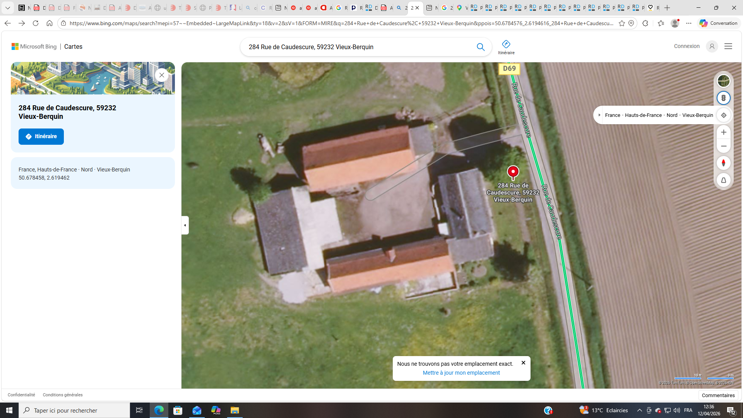Screen dimensions: 743x418
Task: Collapse the location breadcrumb arrow
Action: pyautogui.click(x=599, y=115)
